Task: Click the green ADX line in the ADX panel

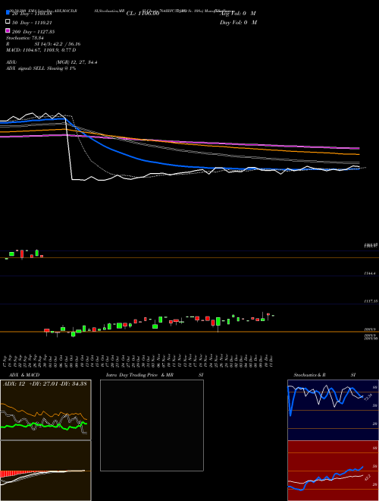Action: coord(44,425)
